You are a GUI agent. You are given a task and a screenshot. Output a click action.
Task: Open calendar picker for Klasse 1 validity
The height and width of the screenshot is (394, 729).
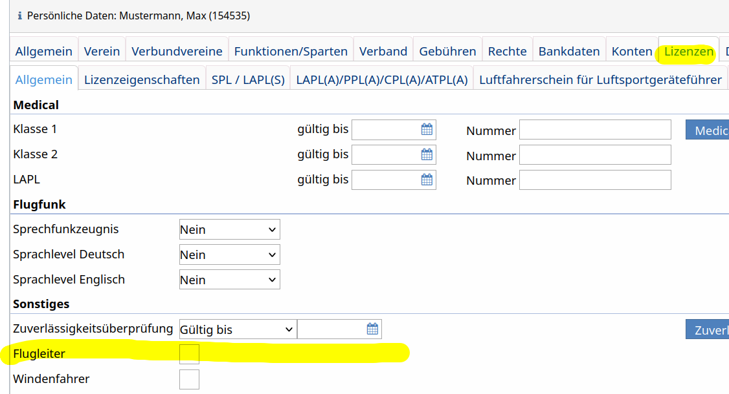click(x=427, y=130)
